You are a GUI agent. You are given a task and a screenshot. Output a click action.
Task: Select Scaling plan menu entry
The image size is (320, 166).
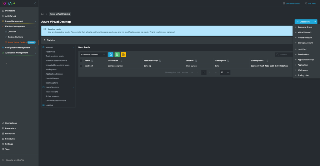click(303, 75)
